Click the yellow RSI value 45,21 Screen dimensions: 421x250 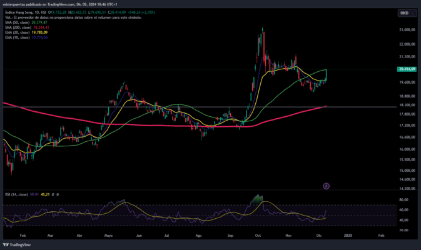point(45,194)
